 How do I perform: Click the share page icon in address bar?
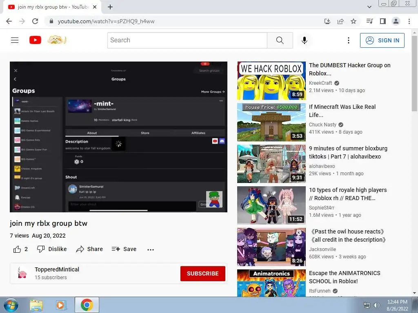(x=340, y=21)
